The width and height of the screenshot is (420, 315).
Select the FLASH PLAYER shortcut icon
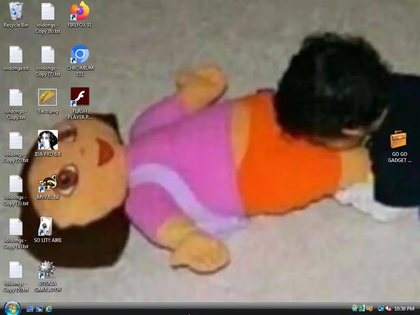pos(80,103)
